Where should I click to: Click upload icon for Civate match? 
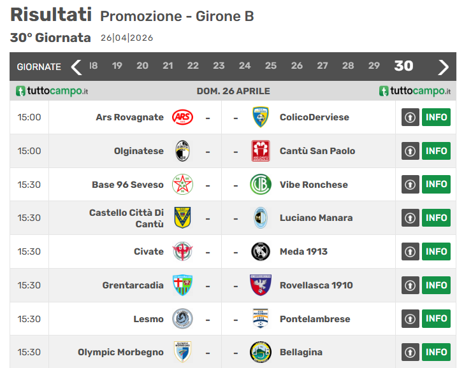pyautogui.click(x=410, y=251)
